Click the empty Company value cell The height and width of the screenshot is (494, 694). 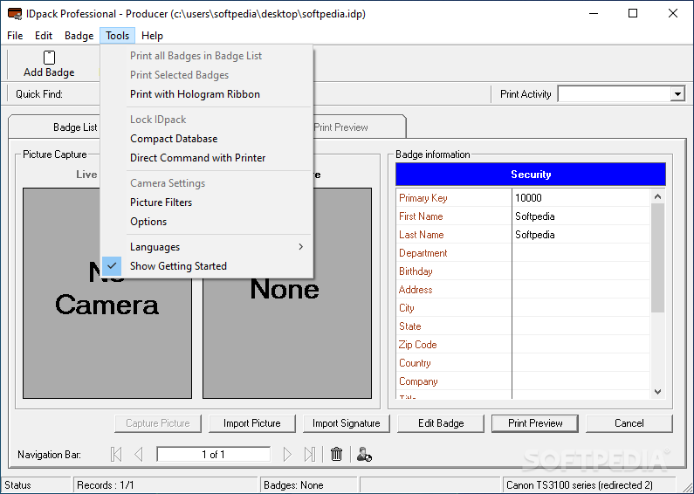pyautogui.click(x=581, y=381)
